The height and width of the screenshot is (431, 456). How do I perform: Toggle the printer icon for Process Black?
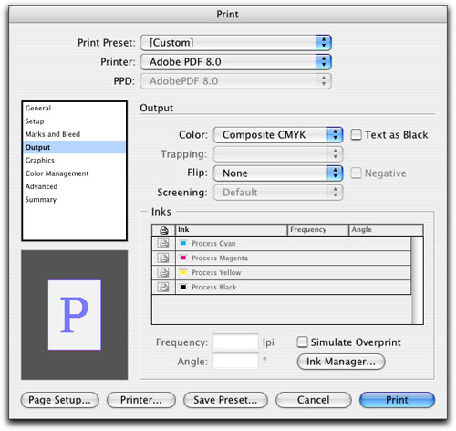pyautogui.click(x=163, y=287)
